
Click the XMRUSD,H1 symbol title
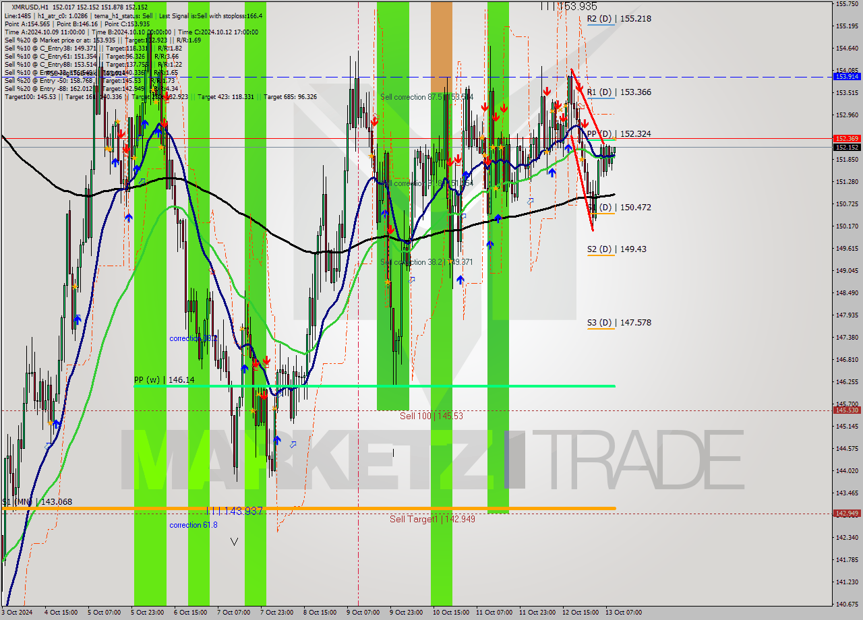30,7
